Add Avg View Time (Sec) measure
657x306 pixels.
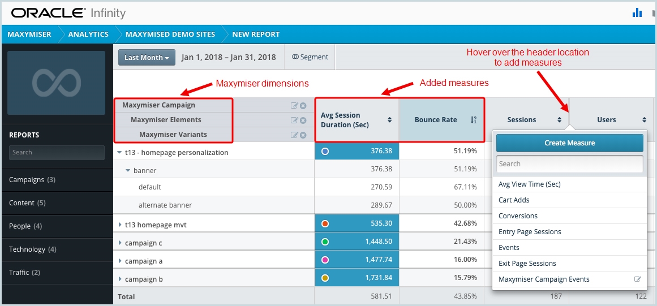(570, 184)
